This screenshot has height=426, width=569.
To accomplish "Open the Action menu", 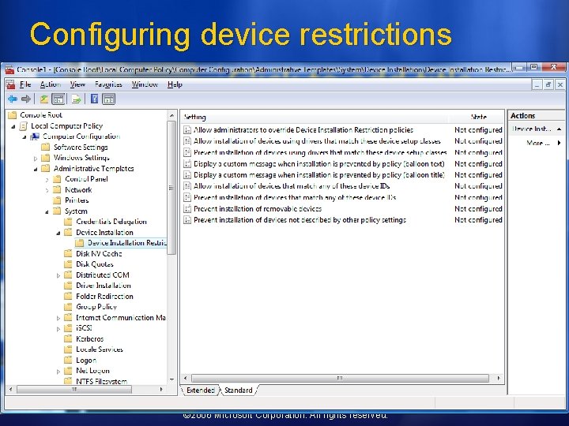I will [x=51, y=84].
